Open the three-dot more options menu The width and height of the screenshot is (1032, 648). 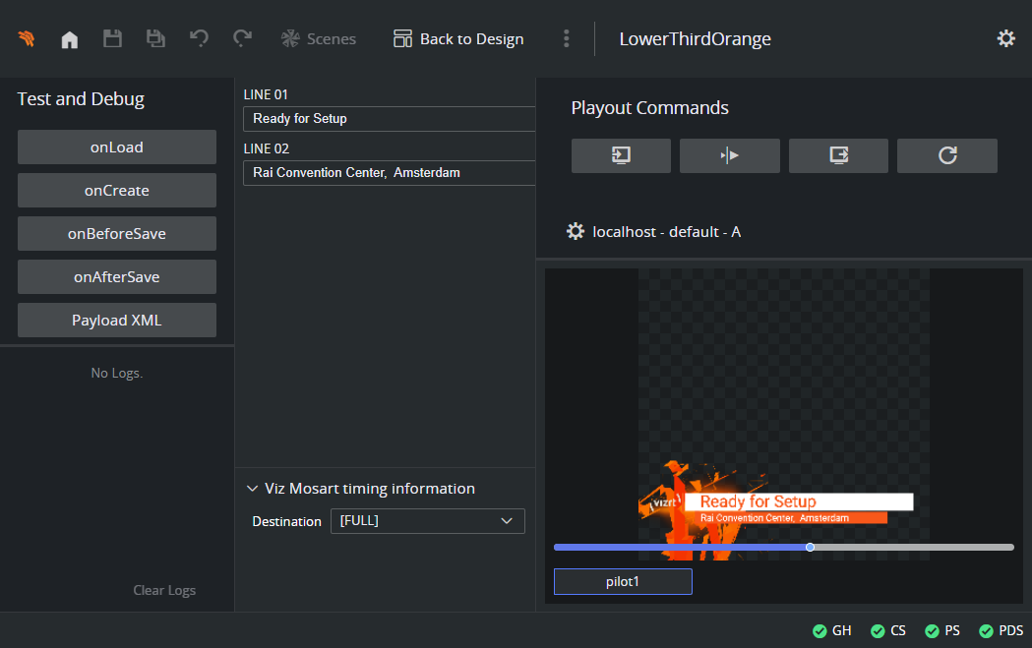(566, 39)
